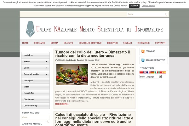This screenshot has width=189, height=126.
Task: Click the Mediterranean diet food thumbnail
Action: (x=72, y=75)
